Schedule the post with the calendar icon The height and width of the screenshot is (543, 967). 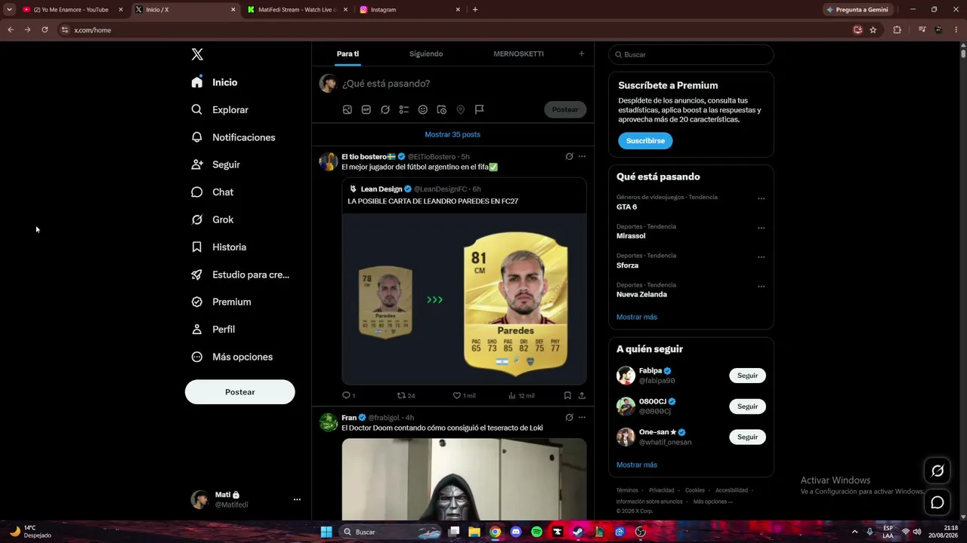point(442,109)
